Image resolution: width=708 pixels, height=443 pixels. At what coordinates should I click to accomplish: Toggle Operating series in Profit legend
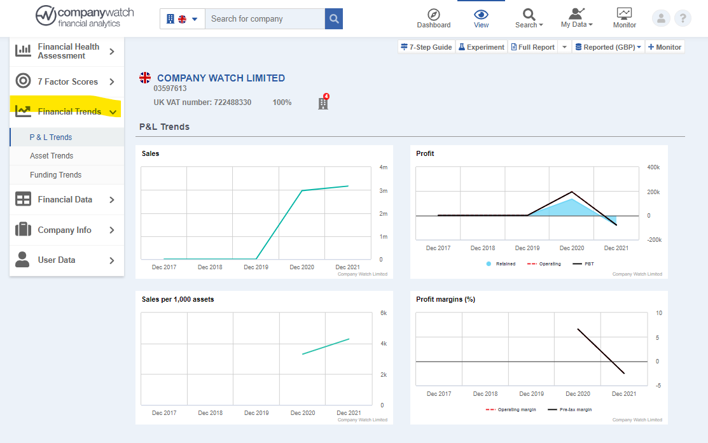click(544, 264)
